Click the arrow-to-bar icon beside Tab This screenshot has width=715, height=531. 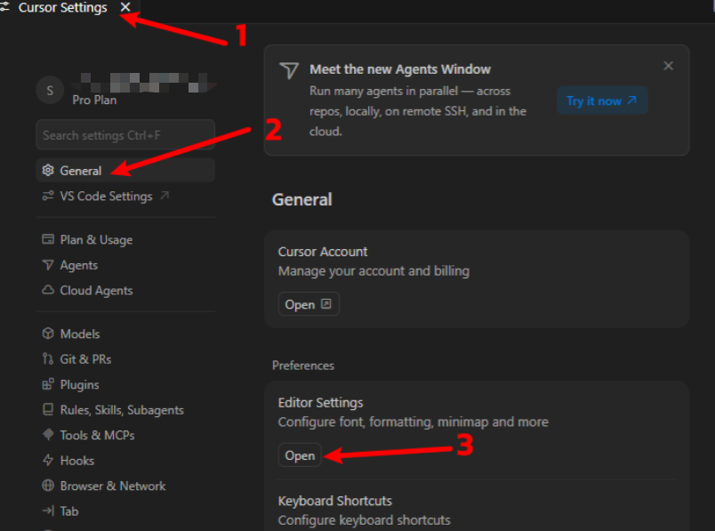click(48, 511)
